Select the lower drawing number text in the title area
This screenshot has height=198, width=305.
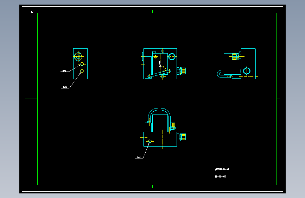click(220, 177)
